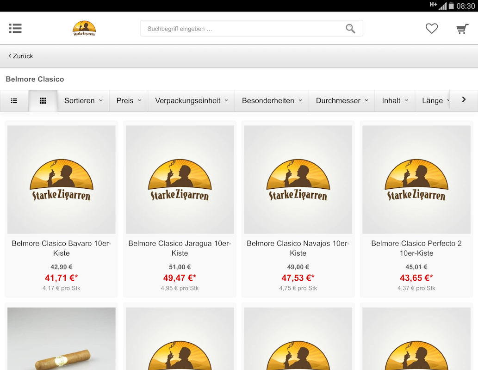Click the 49,47 € price
The height and width of the screenshot is (370, 478).
tap(180, 278)
